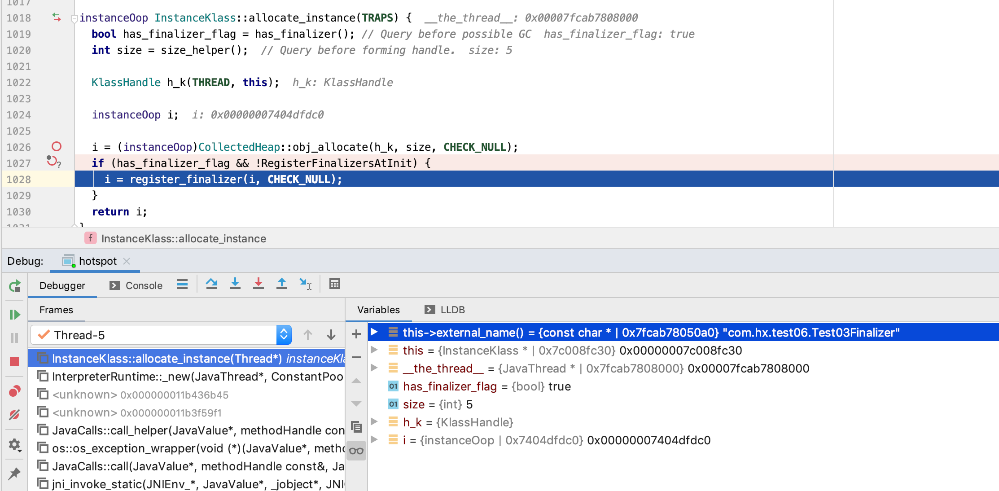
Task: Click View Breakpoints double red circle icon
Action: coord(14,391)
